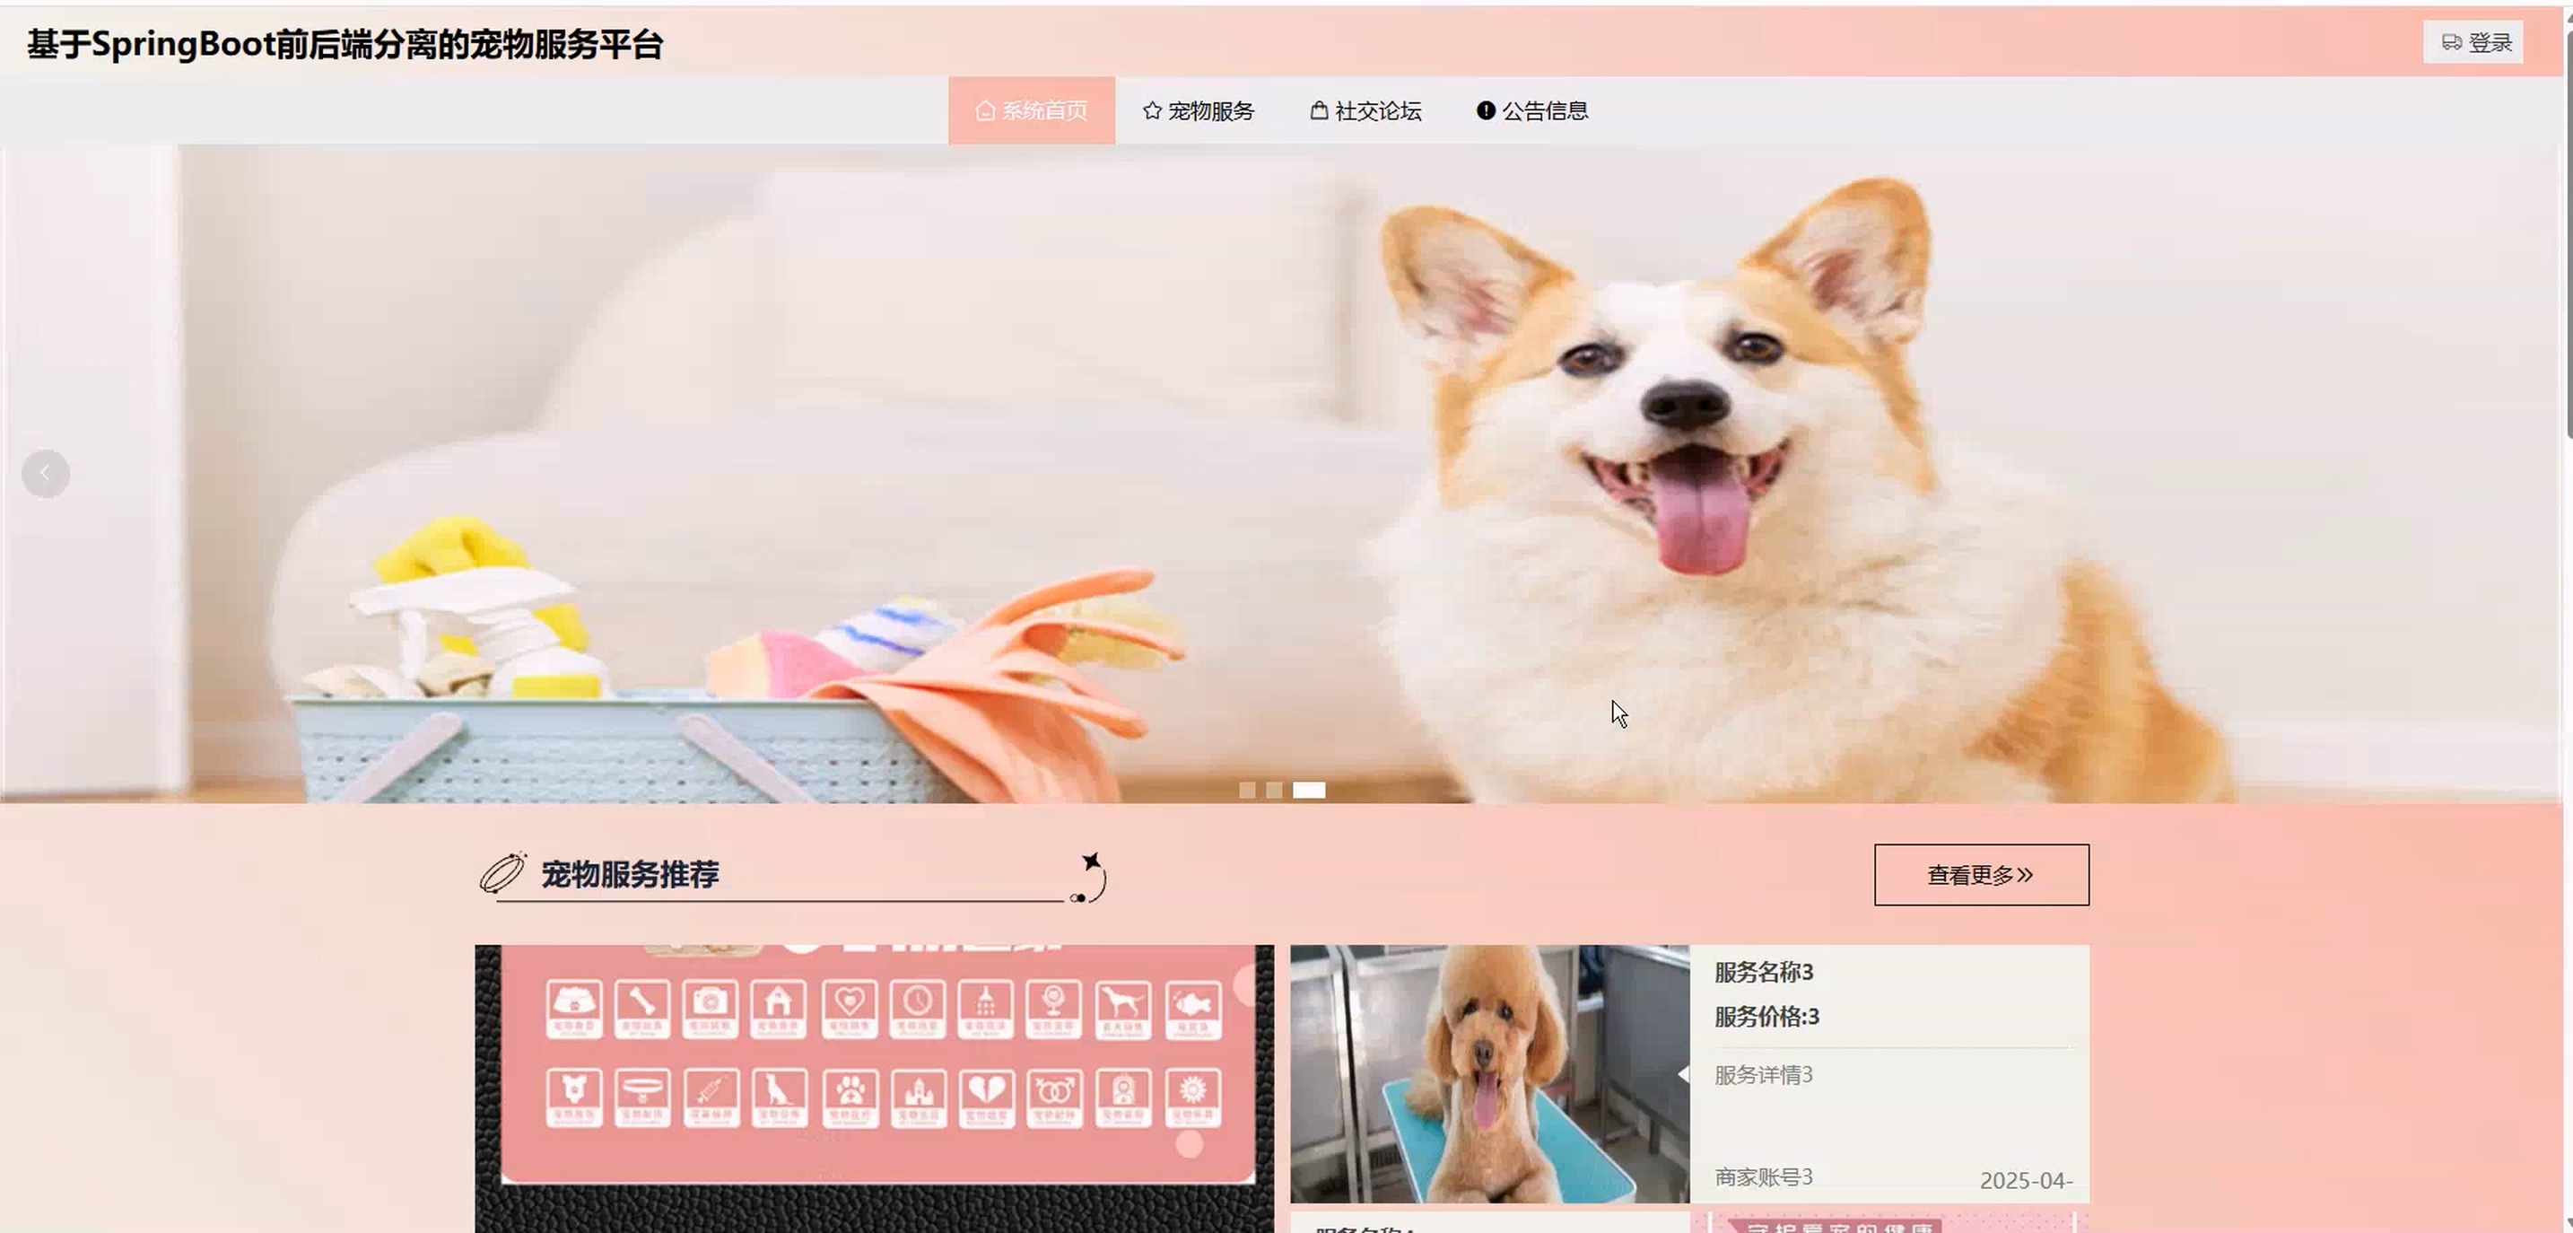Select the second carousel indicator dot

(1274, 791)
